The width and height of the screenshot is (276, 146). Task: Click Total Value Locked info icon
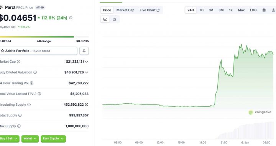pyautogui.click(x=39, y=94)
